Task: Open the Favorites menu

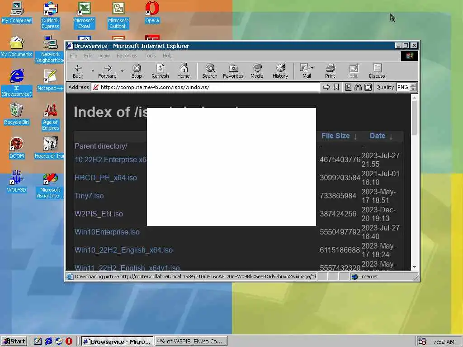Action: (x=127, y=56)
